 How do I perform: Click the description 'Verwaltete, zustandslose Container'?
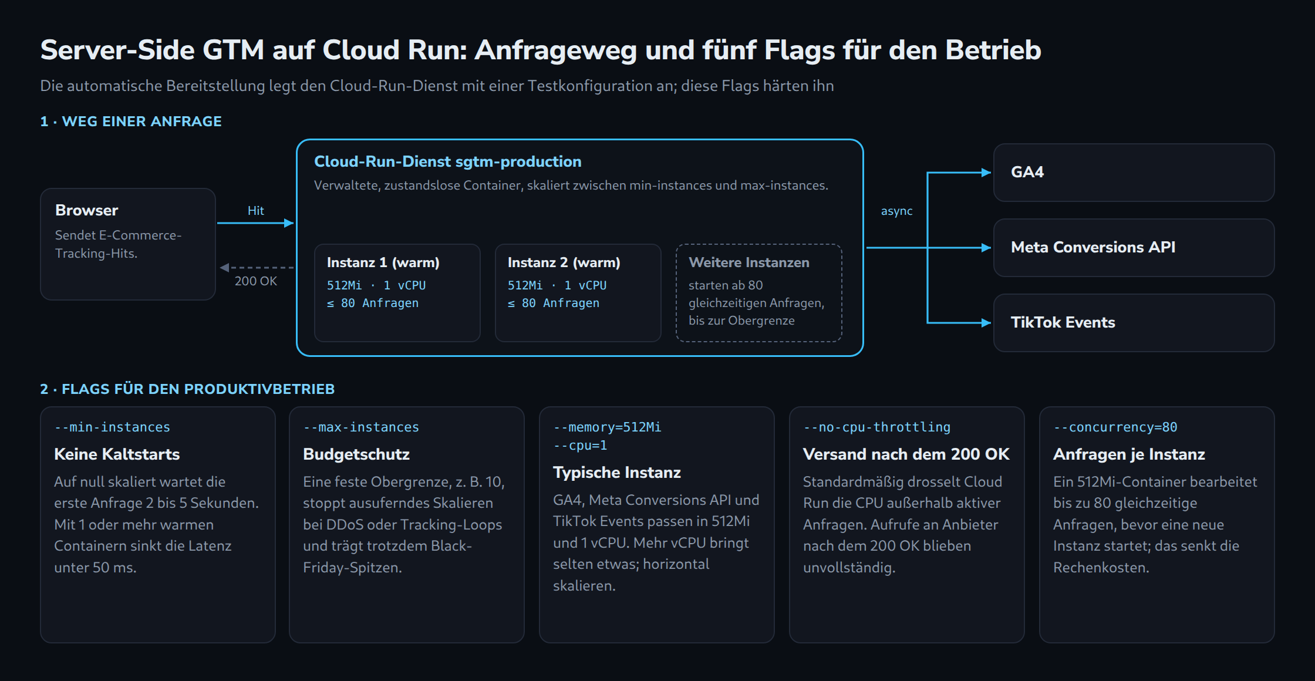pos(571,186)
